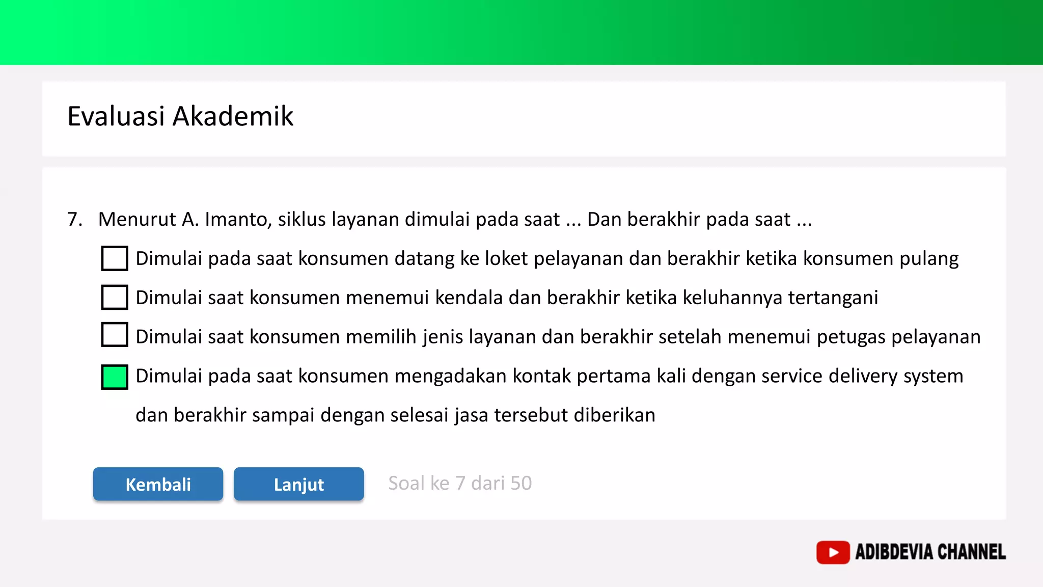This screenshot has width=1043, height=587.
Task: Click the words 'Dan berakhir pada saat'
Action: point(689,220)
